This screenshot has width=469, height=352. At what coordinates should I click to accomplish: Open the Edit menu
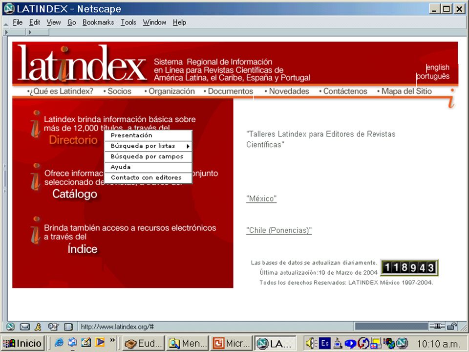tap(34, 22)
